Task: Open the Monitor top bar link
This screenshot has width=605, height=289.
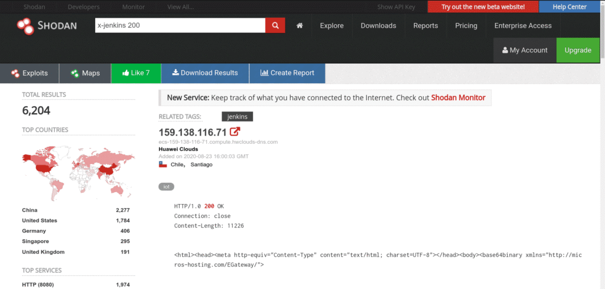Action: (x=134, y=7)
